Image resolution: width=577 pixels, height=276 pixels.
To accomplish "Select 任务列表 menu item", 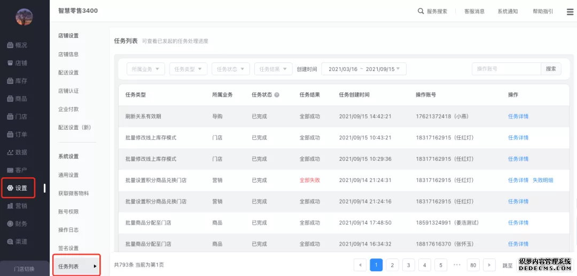I will (x=76, y=266).
